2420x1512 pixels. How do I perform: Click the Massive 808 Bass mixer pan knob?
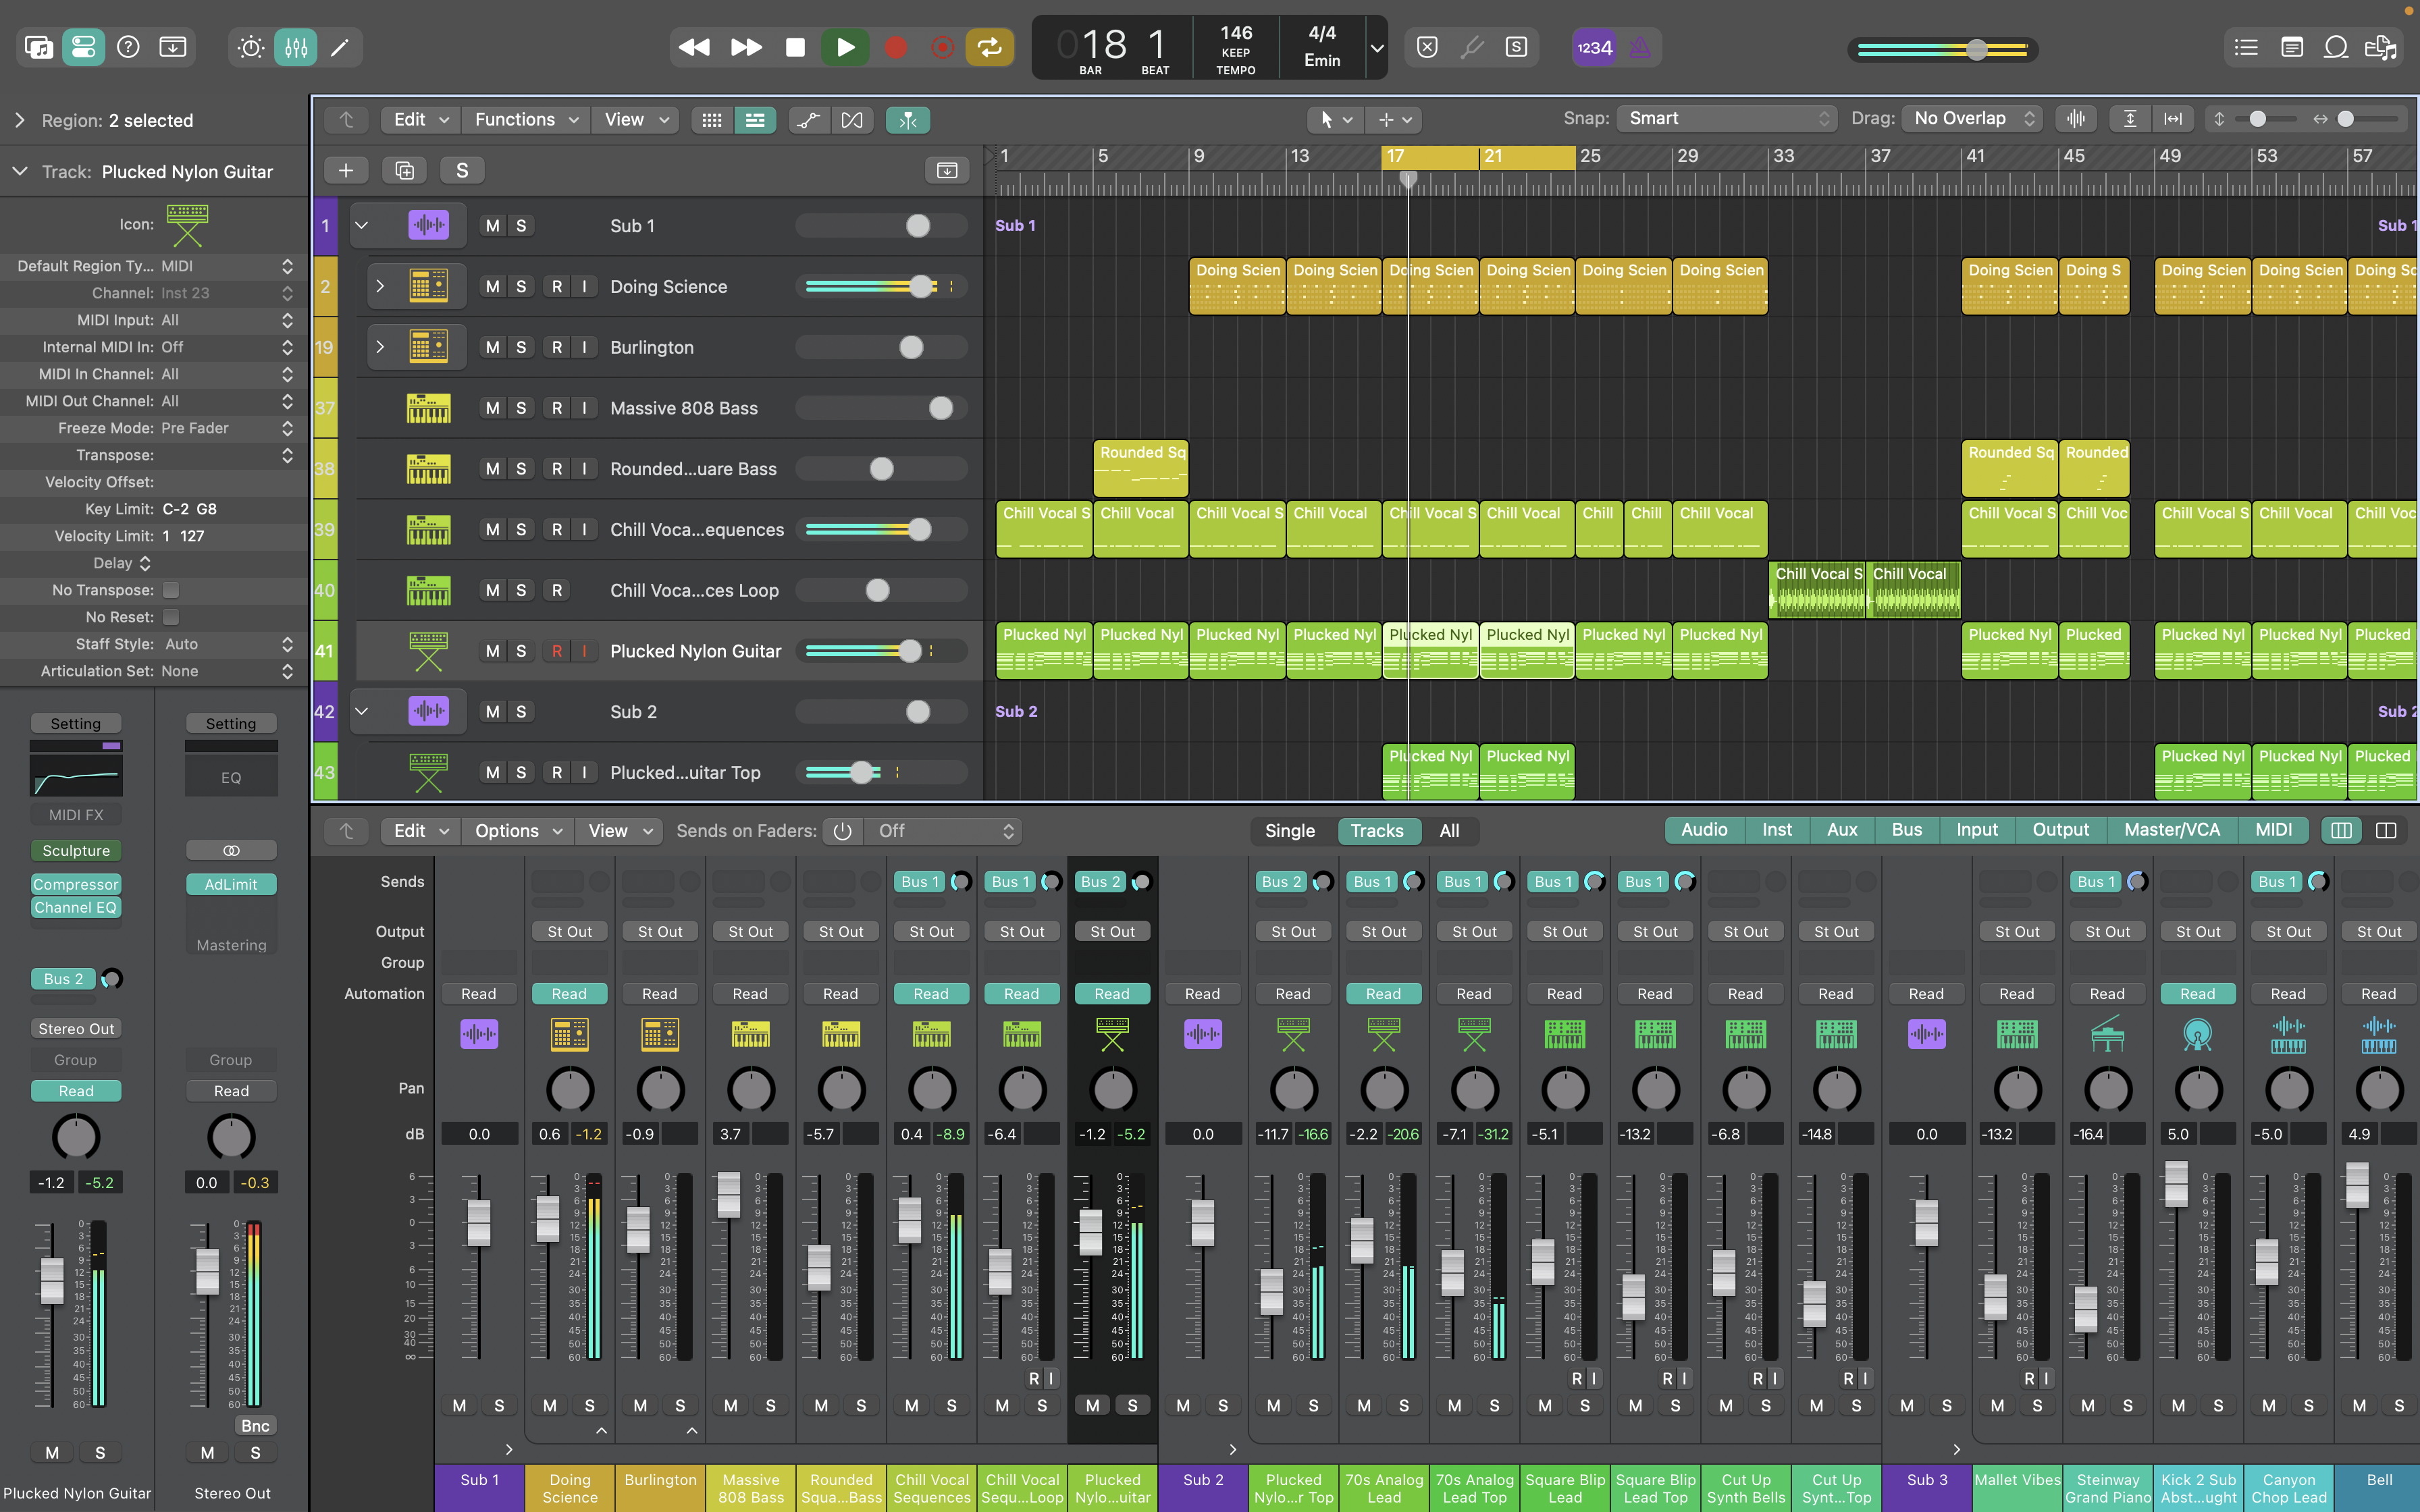coord(750,1090)
